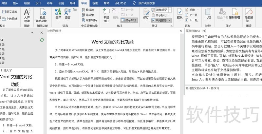Expand the Simple Markup (简单标记) dropdown

click(x=169, y=10)
